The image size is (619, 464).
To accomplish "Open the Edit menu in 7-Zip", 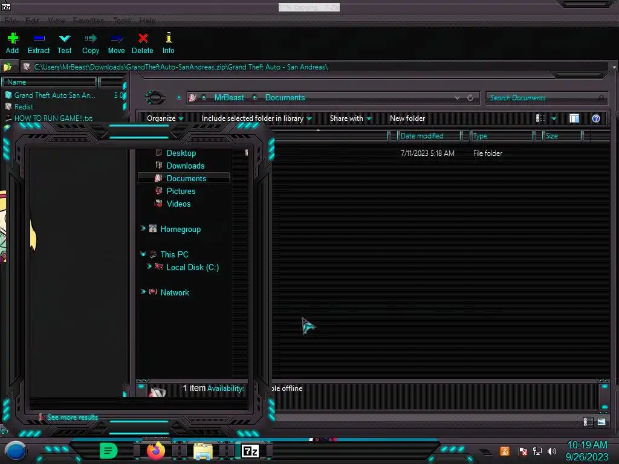I will [32, 21].
